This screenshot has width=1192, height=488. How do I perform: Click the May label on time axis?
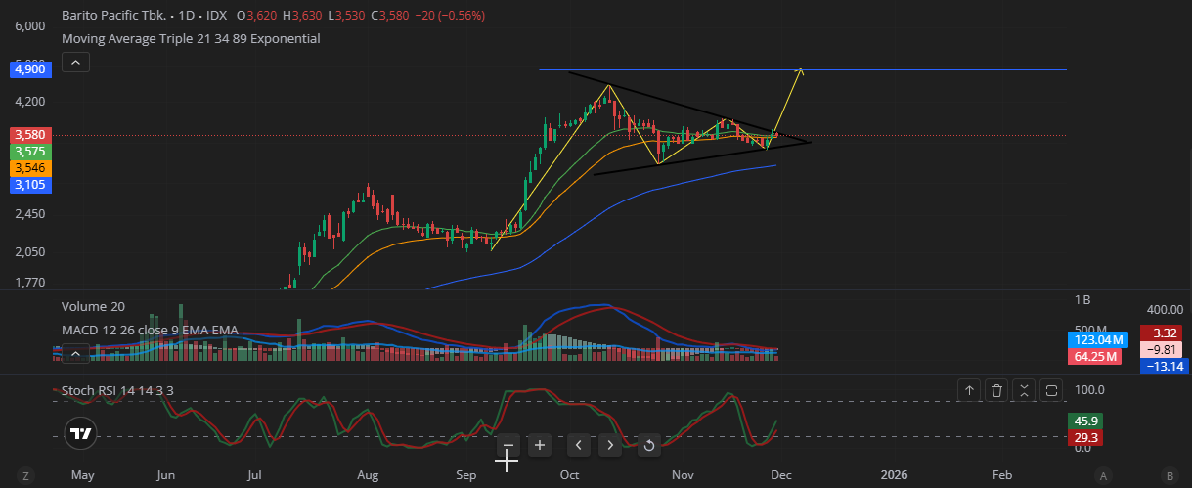[x=83, y=475]
